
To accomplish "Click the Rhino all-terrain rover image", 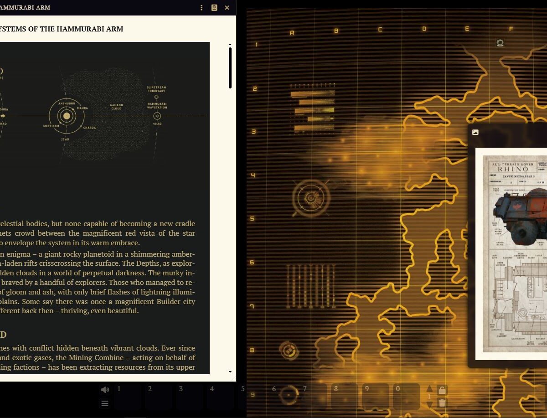I will coord(515,254).
